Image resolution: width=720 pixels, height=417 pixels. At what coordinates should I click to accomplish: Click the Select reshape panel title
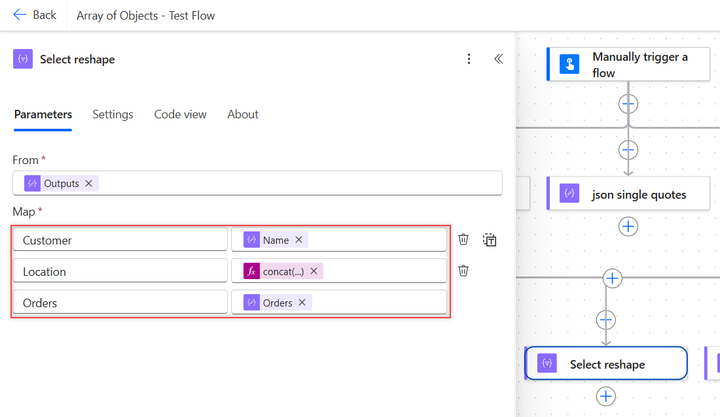point(77,59)
